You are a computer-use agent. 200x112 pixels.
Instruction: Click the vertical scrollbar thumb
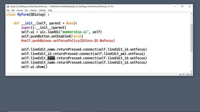(x=192, y=38)
